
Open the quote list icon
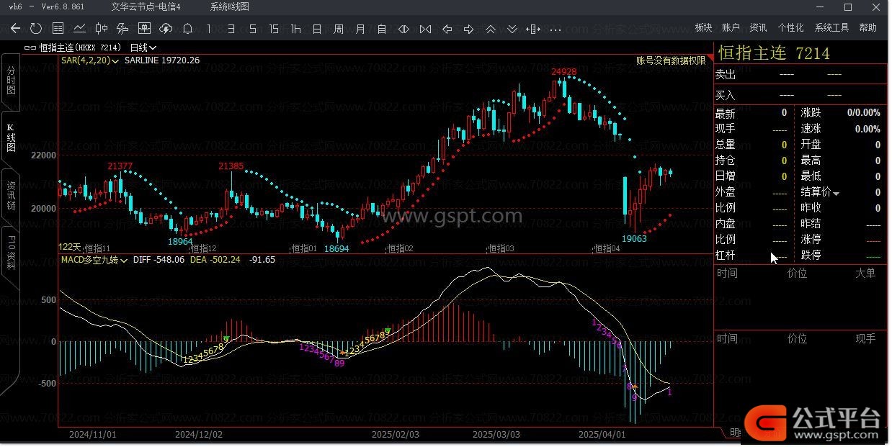pyautogui.click(x=58, y=29)
